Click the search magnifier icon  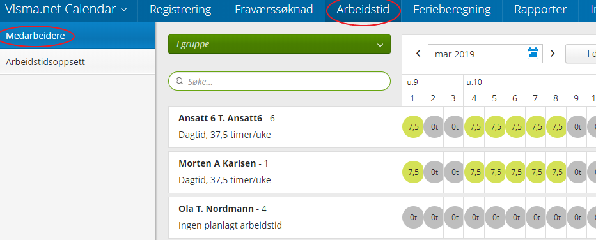pos(180,81)
